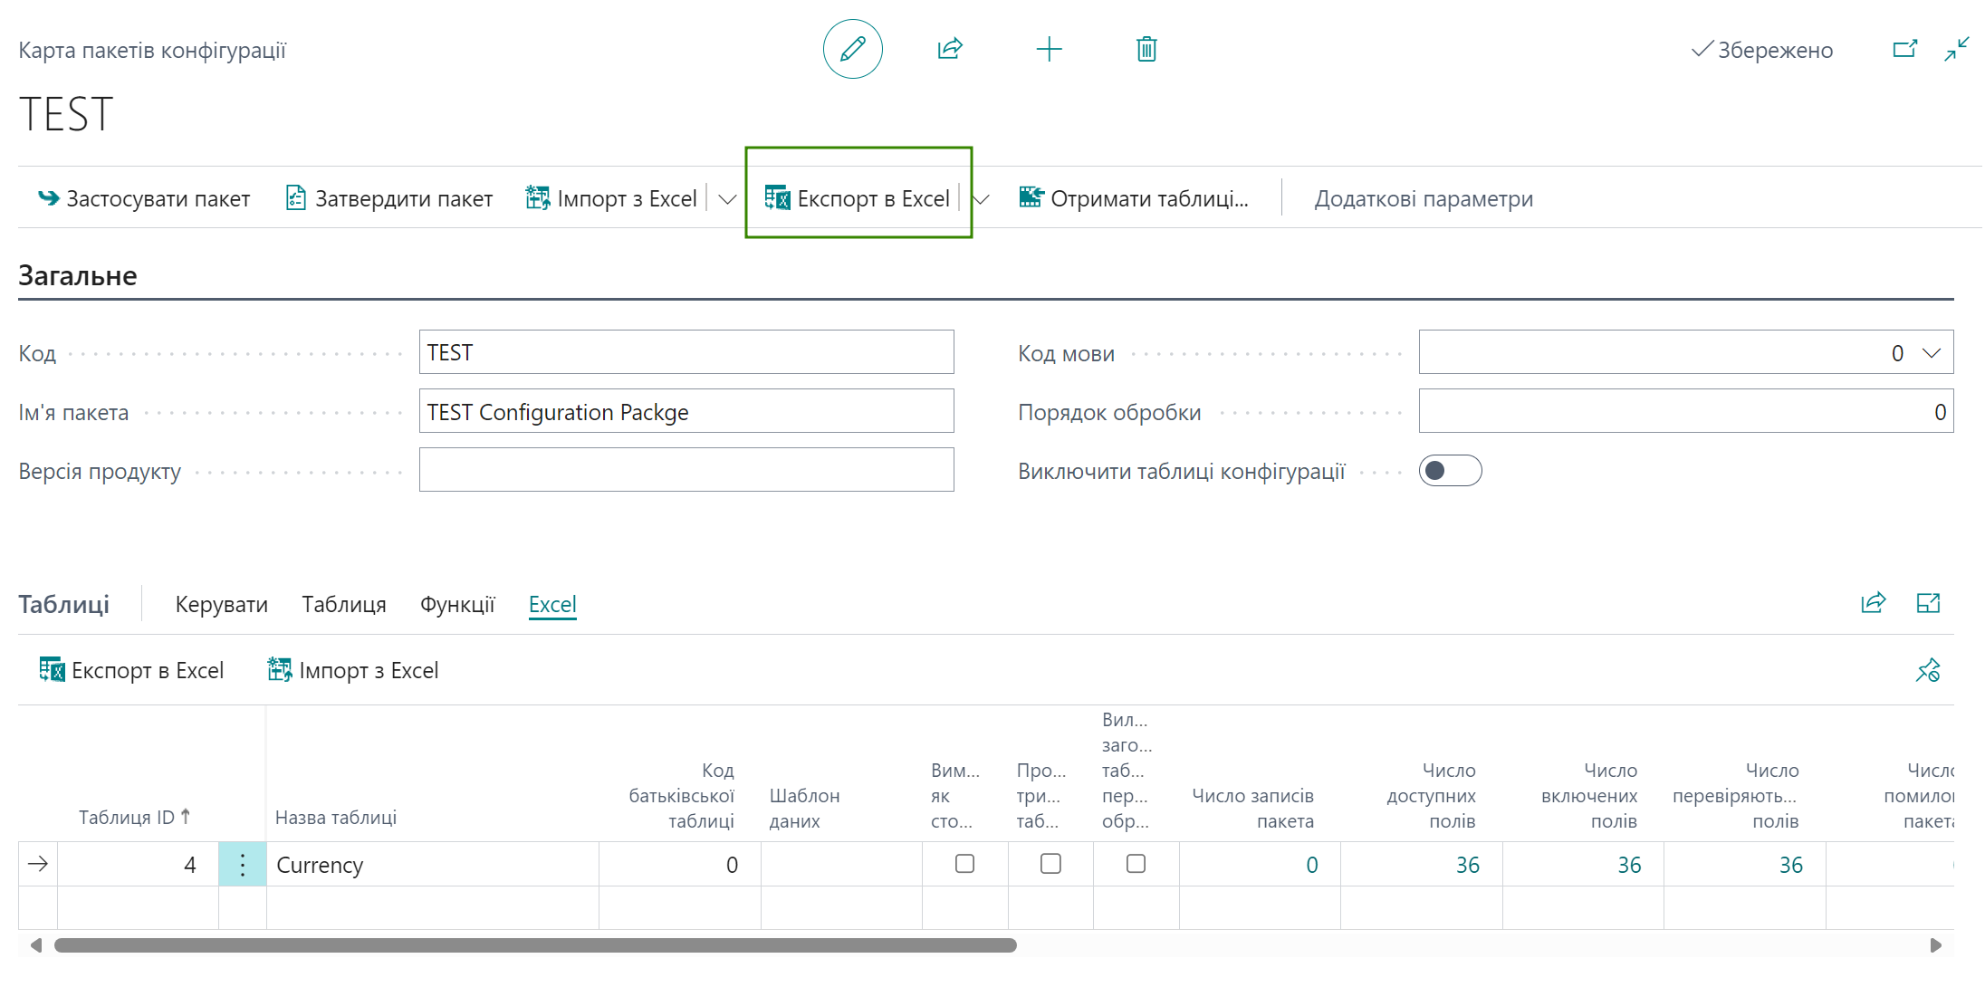
Task: Click Збережено status indicator
Action: point(1761,50)
